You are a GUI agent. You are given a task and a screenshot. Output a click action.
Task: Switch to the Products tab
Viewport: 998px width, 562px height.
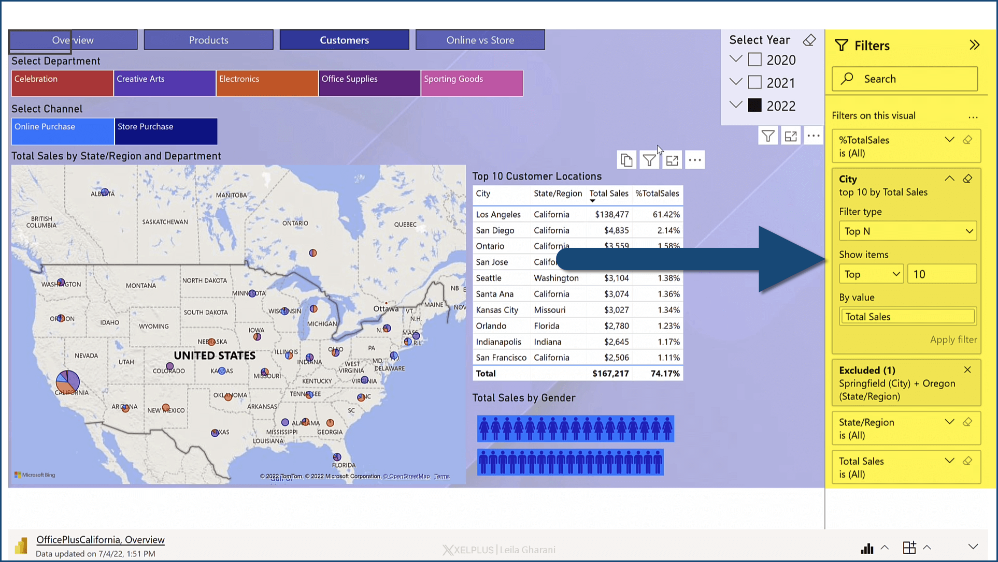pos(208,40)
